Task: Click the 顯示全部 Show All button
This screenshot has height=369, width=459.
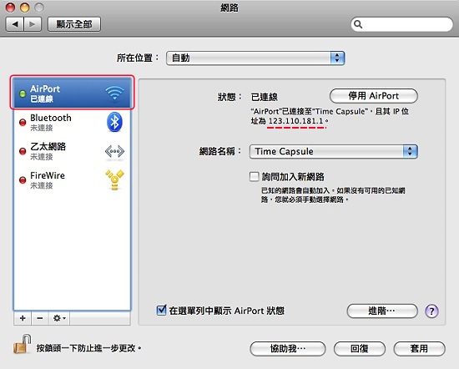Action: tap(74, 24)
